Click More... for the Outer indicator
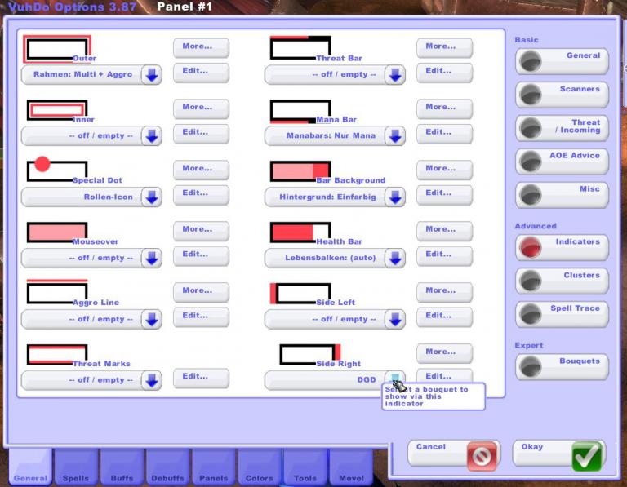627x487 pixels. 201,47
